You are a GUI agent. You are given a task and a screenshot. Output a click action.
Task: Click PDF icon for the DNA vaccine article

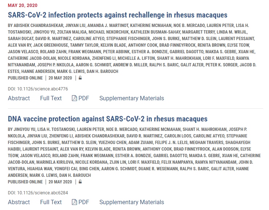74,202
